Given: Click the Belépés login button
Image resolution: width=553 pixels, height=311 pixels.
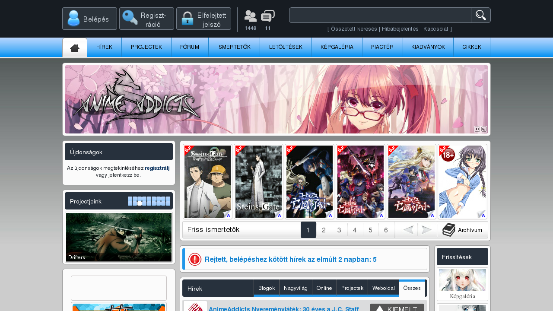Looking at the screenshot, I should click(89, 19).
